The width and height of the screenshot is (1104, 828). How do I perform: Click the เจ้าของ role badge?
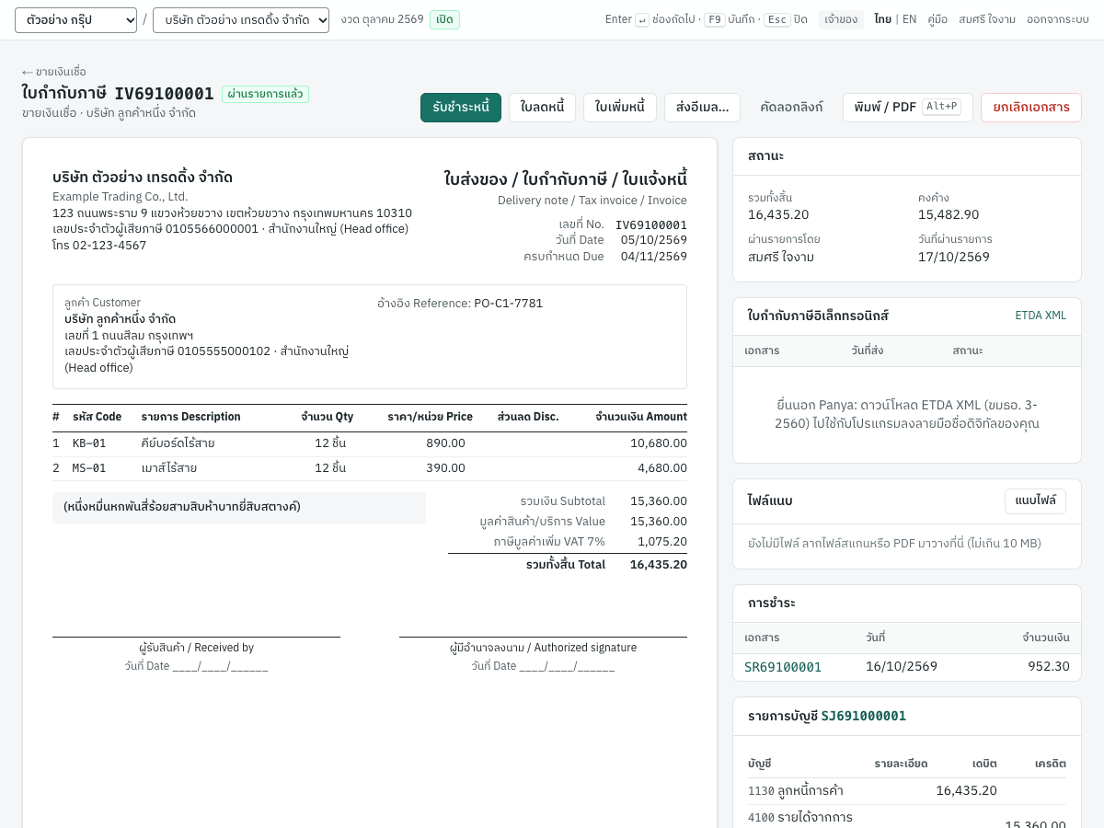point(841,19)
